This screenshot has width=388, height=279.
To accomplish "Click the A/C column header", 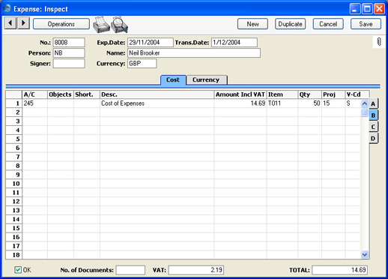I will (x=35, y=94).
